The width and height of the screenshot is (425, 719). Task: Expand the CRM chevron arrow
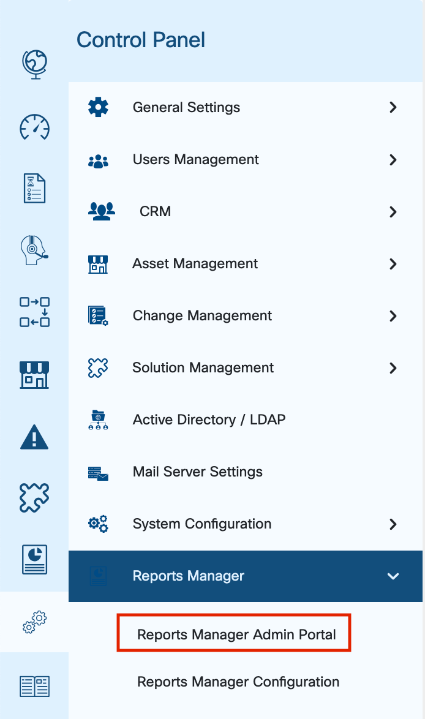point(393,212)
